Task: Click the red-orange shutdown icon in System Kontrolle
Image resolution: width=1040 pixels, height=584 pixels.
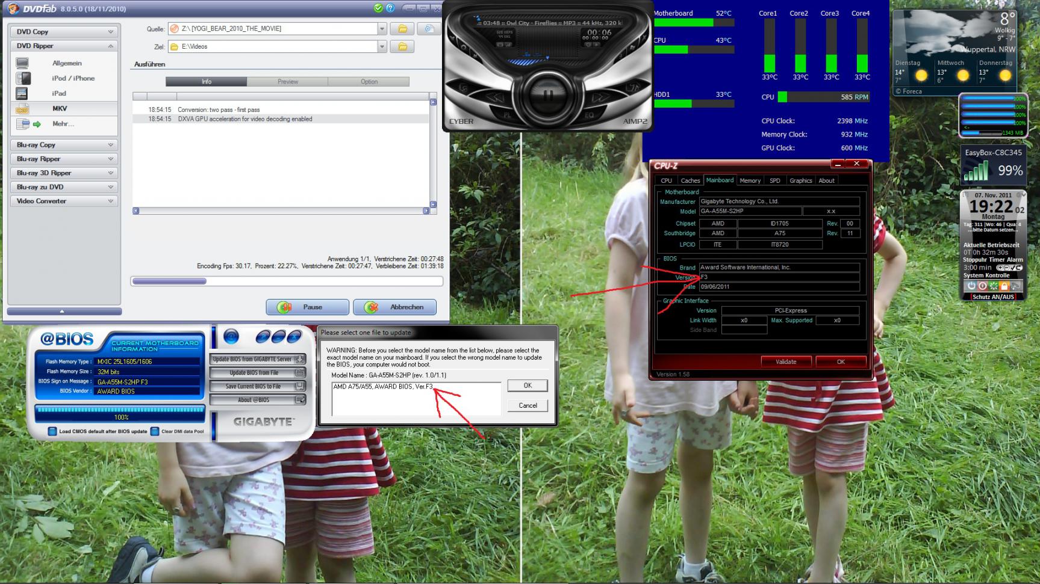Action: [x=982, y=286]
